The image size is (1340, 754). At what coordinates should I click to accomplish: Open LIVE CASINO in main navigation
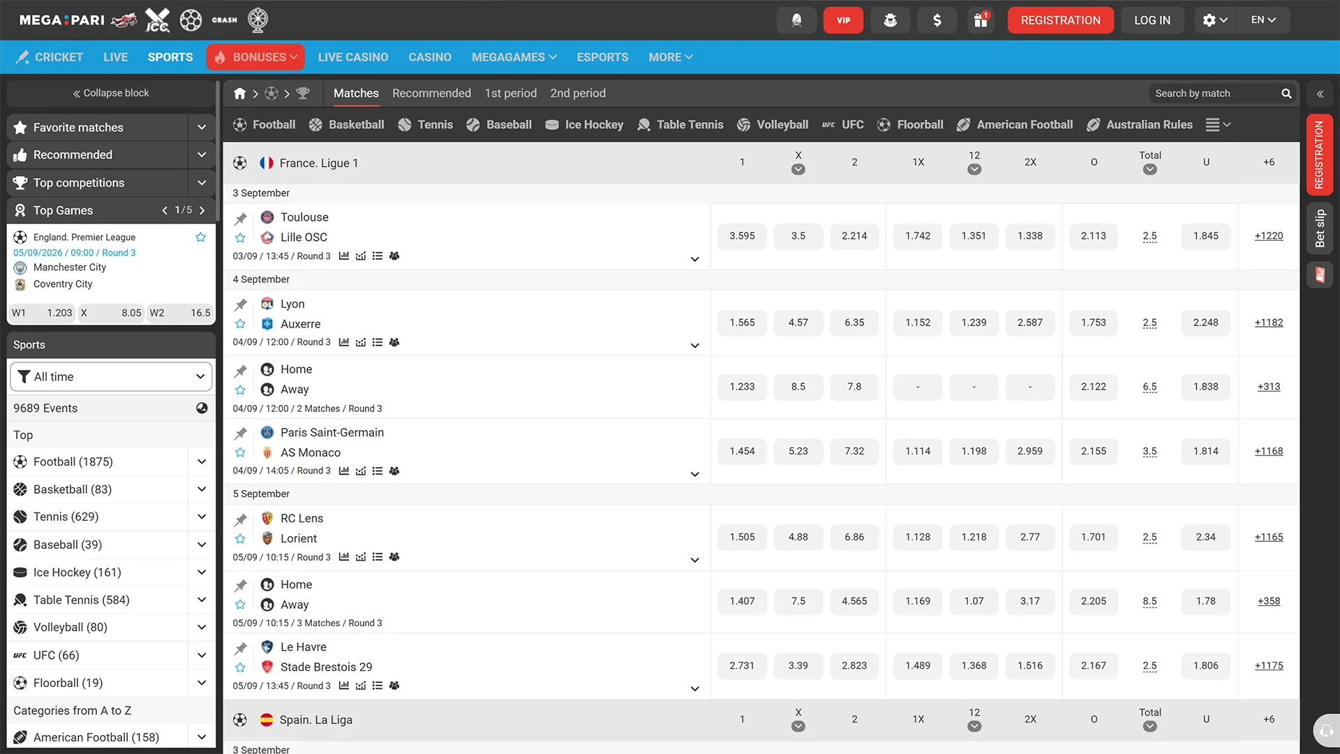[x=352, y=57]
